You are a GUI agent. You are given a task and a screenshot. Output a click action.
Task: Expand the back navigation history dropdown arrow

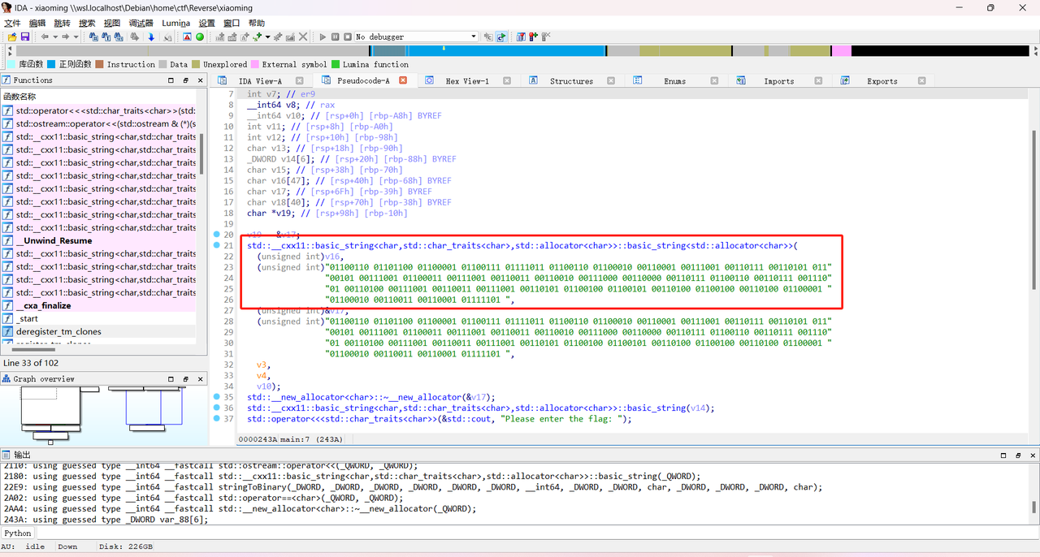[x=54, y=37]
